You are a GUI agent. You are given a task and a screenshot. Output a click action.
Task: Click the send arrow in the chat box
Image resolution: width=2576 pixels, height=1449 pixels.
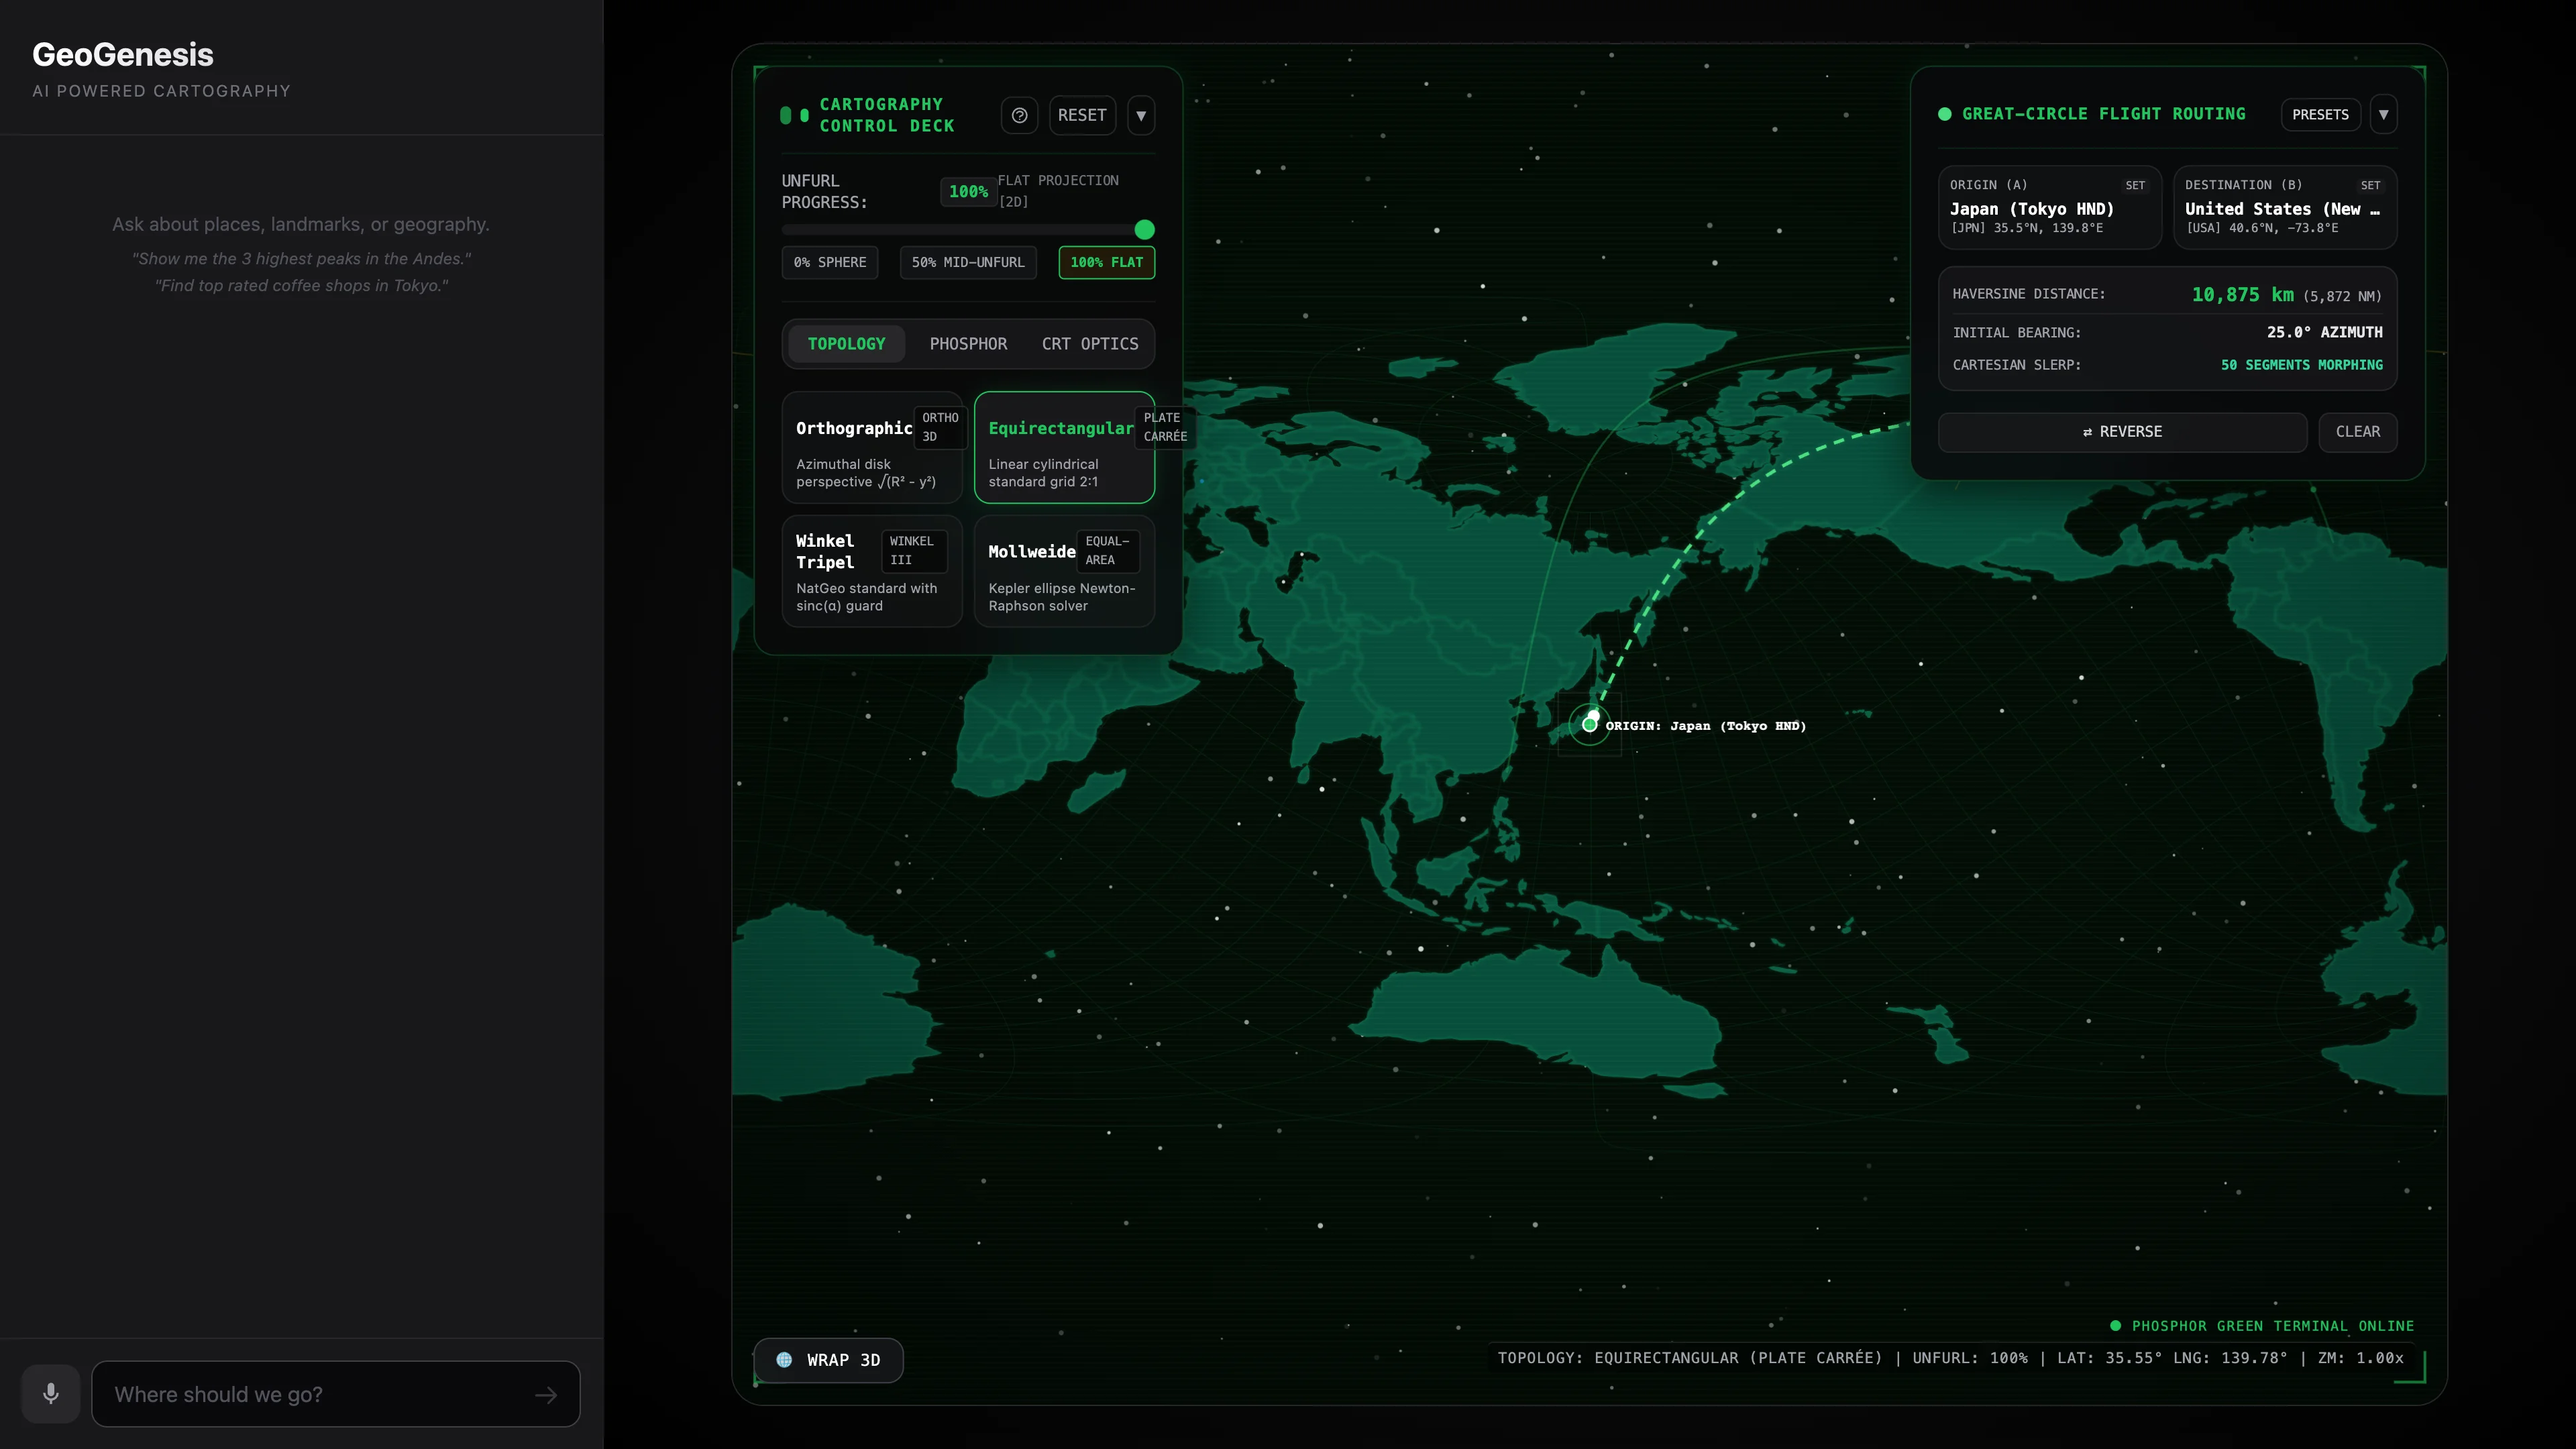pyautogui.click(x=546, y=1395)
